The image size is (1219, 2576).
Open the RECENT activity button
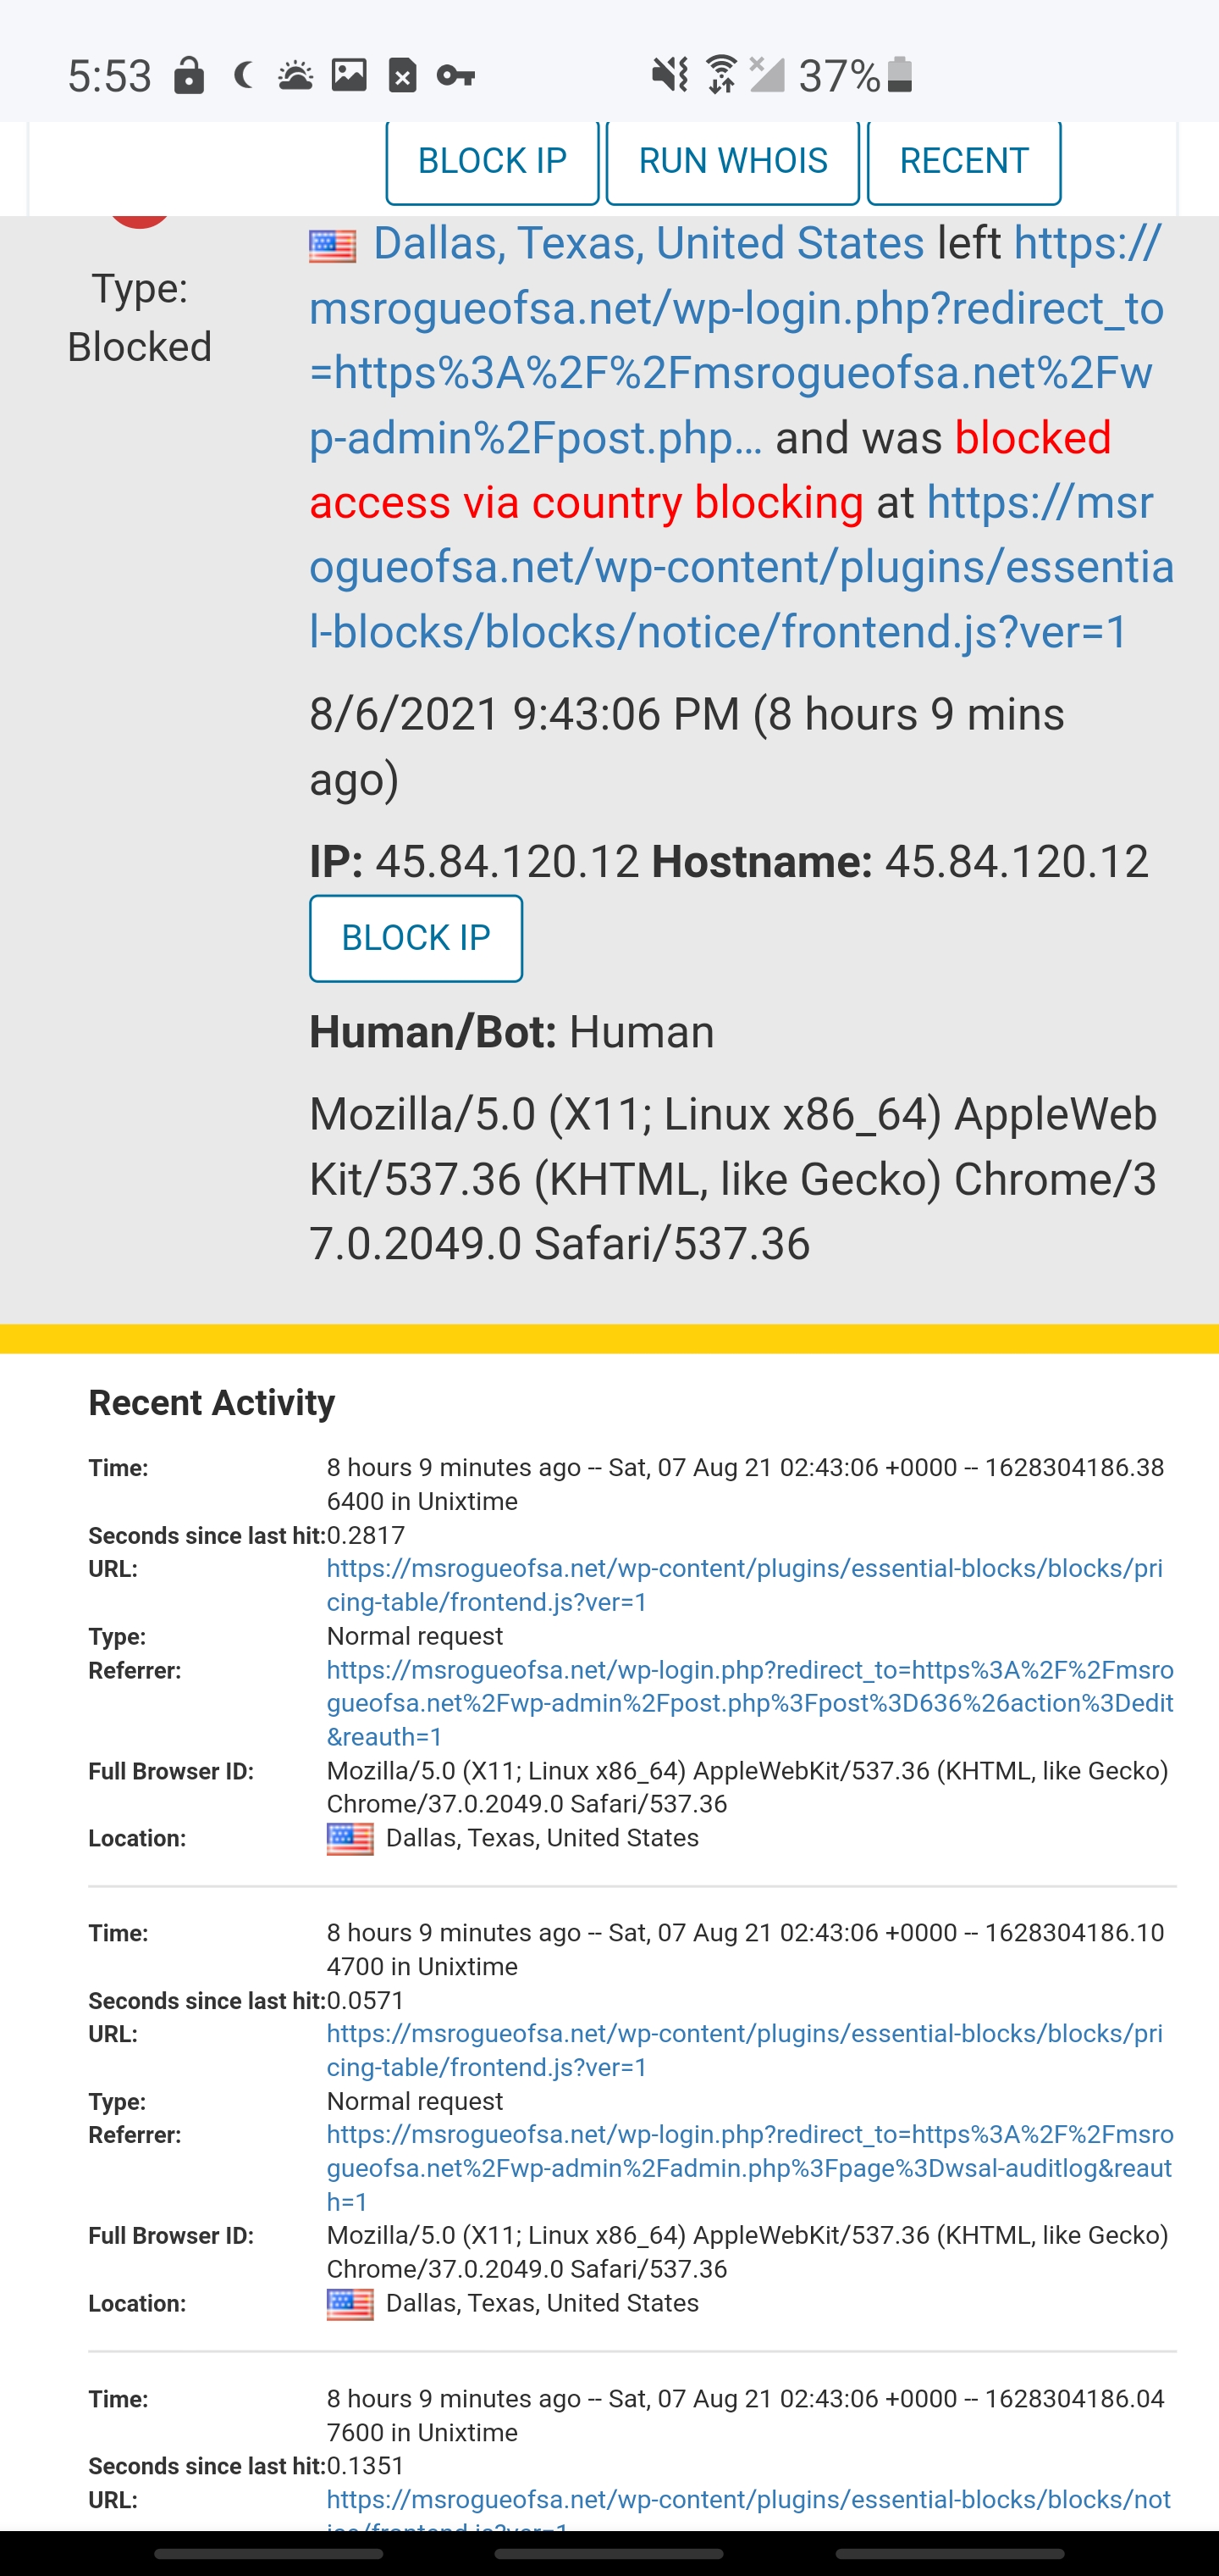coord(963,161)
